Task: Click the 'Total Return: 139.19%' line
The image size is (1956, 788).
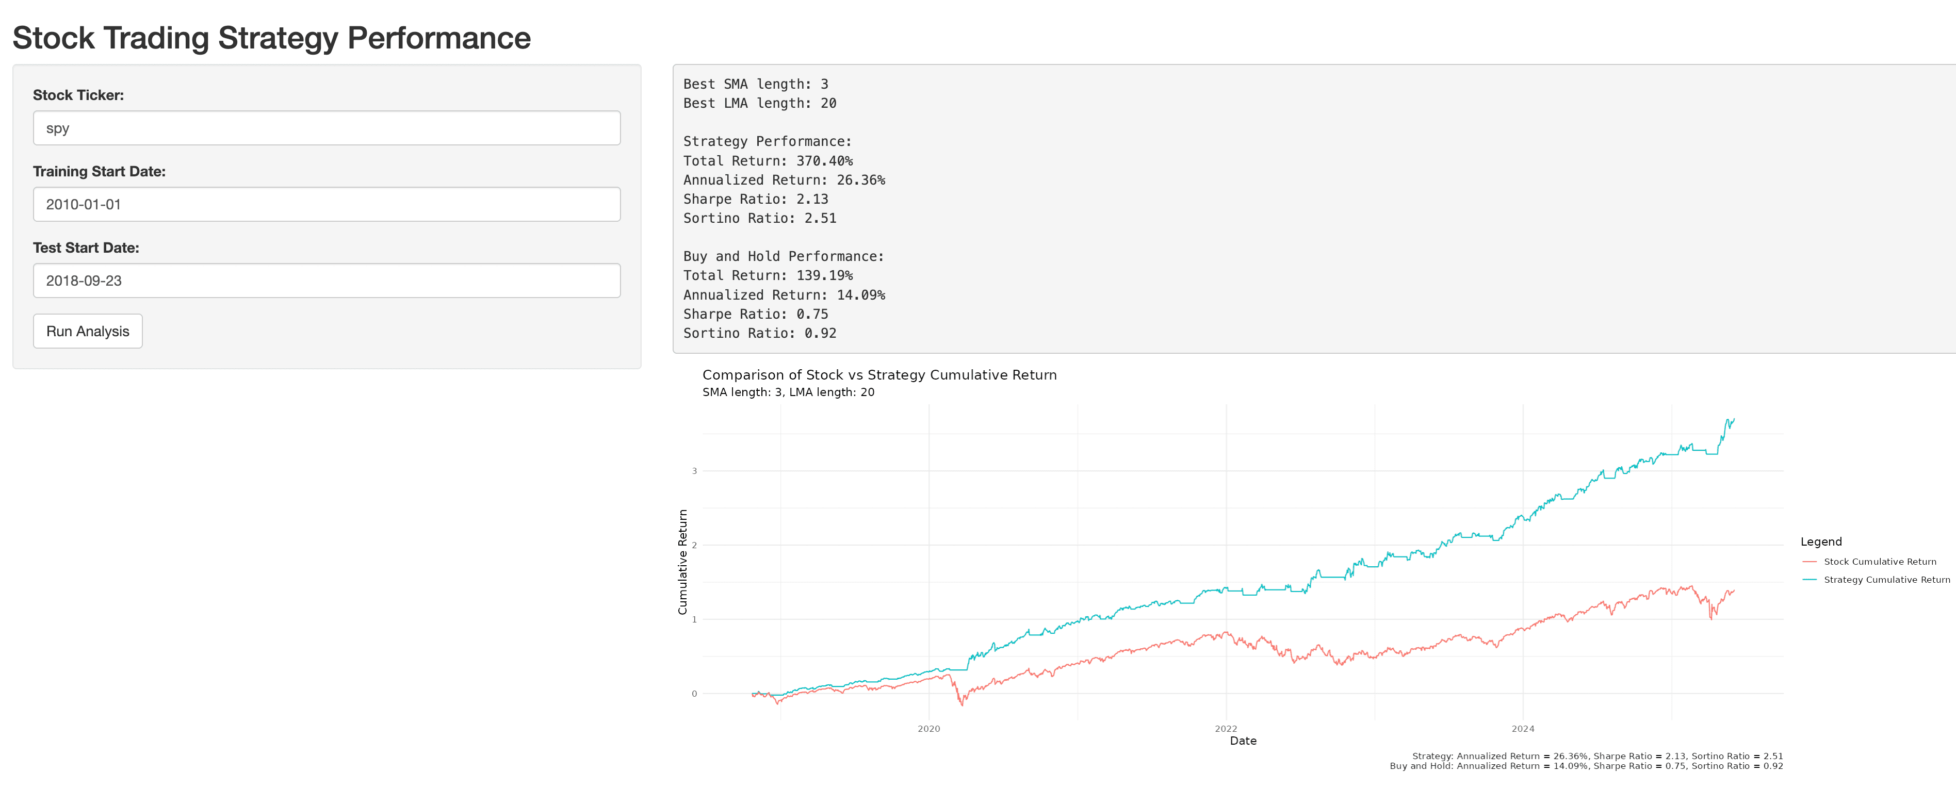Action: tap(768, 275)
